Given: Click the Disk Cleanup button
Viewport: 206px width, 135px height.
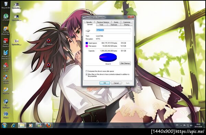Looking at the screenshot, I should (x=125, y=63).
